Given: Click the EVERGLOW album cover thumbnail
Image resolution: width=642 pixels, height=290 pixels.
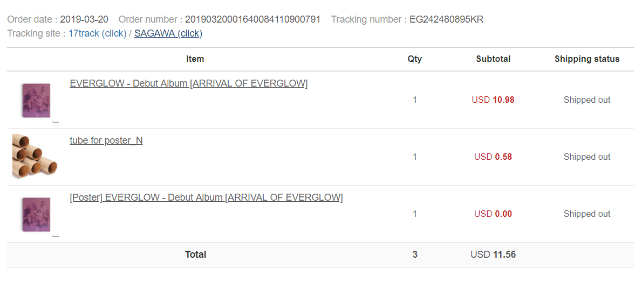Looking at the screenshot, I should click(36, 101).
